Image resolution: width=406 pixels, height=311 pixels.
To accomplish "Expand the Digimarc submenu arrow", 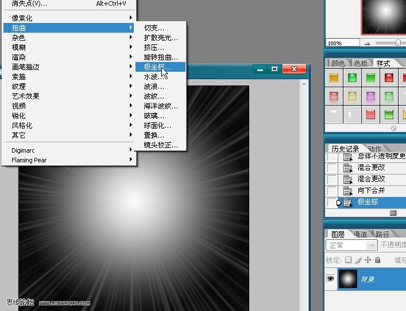I will tap(131, 150).
